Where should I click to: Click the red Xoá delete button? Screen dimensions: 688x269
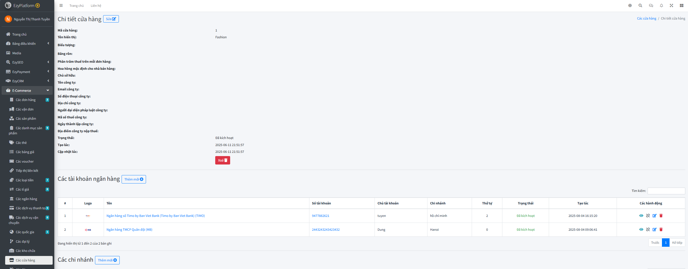(223, 160)
